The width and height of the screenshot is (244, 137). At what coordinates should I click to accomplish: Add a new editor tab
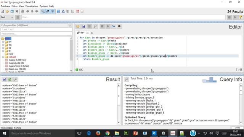click(x=92, y=33)
